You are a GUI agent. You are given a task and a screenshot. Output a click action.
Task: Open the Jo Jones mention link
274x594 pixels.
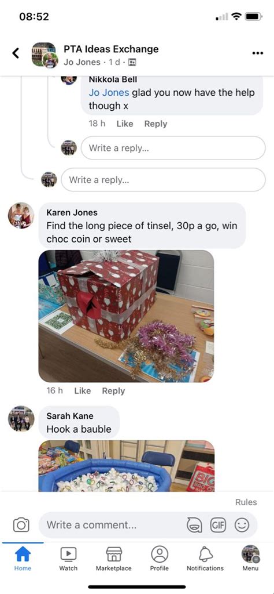[109, 93]
